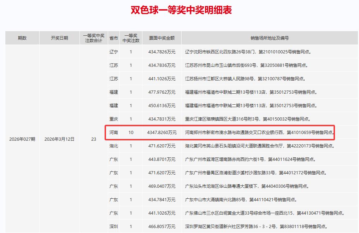Click the 2026年027期 period cell

click(x=22, y=139)
